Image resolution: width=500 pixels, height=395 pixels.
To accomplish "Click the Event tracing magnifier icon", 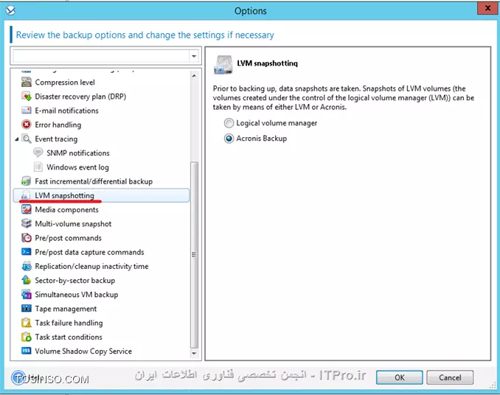I will point(26,139).
